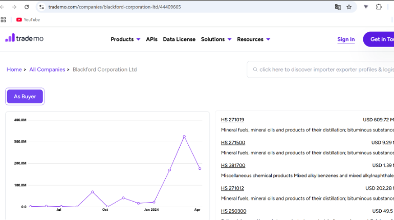
Task: Click the Jan 2024 axis label
Action: click(x=151, y=210)
